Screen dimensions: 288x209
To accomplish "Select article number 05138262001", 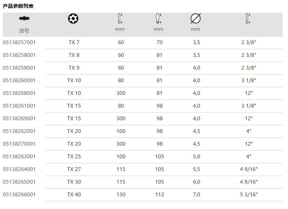I will [x=19, y=131].
